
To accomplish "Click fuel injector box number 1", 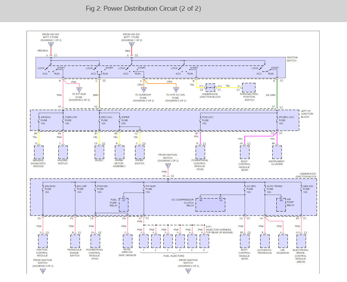I will [x=144, y=241].
